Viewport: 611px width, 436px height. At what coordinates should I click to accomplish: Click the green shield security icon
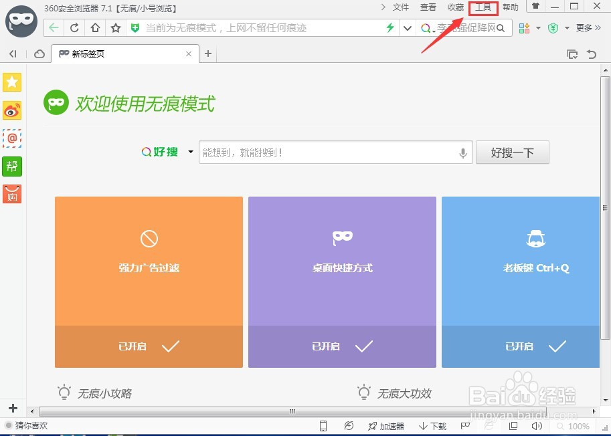[135, 28]
